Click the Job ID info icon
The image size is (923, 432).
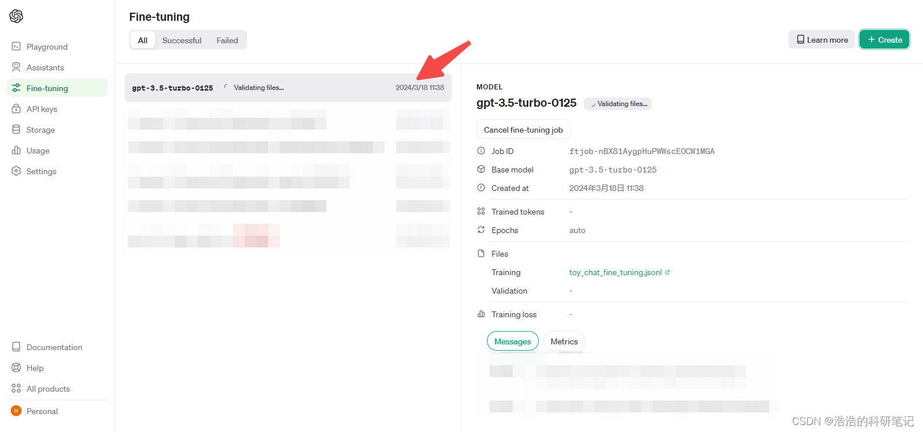tap(481, 151)
